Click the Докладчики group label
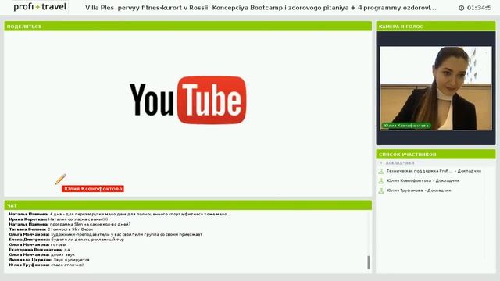 [x=400, y=163]
